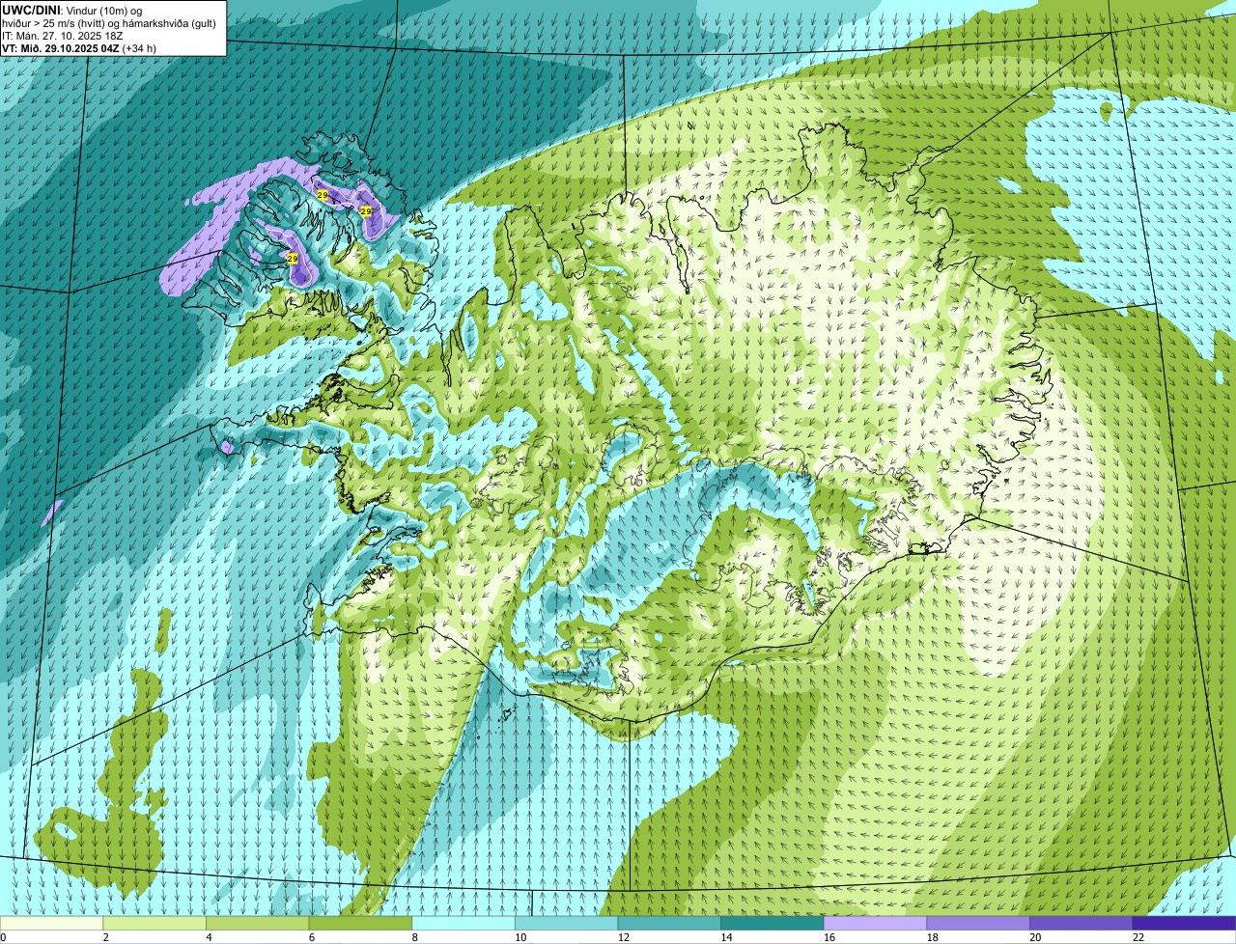Click the legend scale label '12'
Screen dimensions: 1236x944
coord(624,937)
